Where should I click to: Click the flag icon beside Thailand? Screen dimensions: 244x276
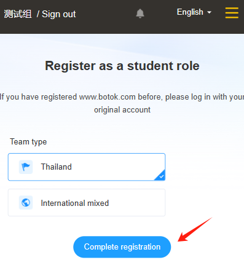(26, 167)
